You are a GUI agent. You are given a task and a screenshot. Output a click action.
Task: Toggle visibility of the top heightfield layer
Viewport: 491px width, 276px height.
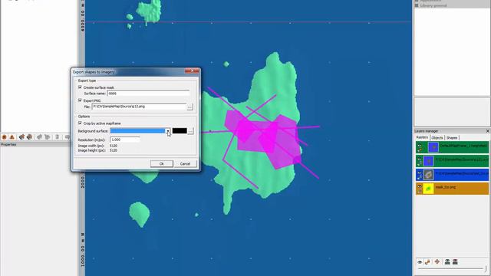pos(420,146)
